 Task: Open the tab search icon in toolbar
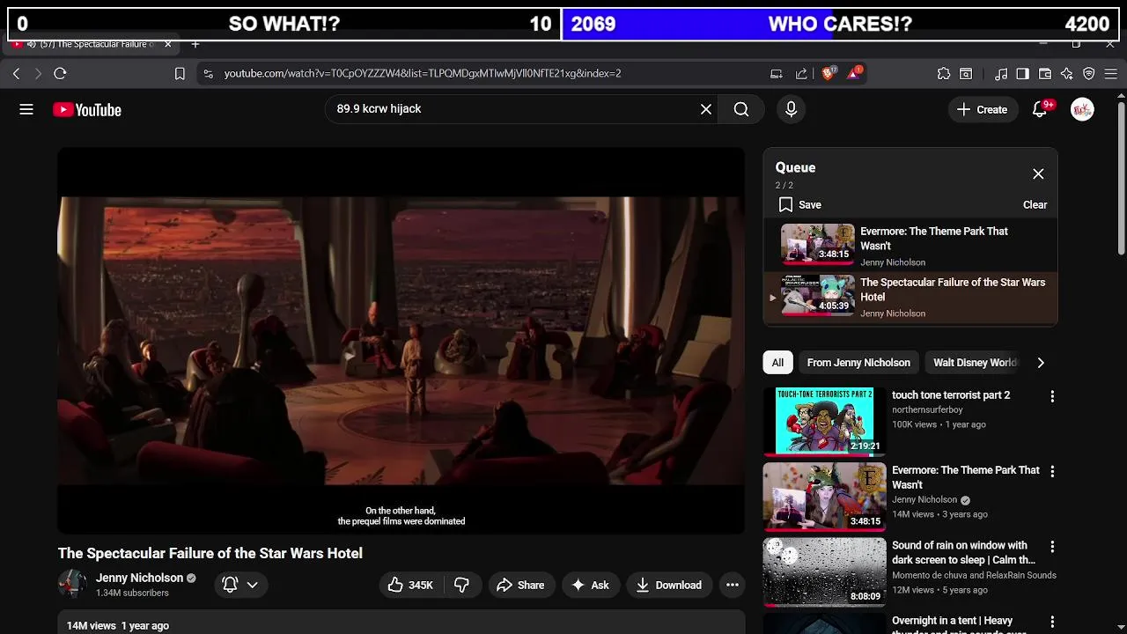966,74
